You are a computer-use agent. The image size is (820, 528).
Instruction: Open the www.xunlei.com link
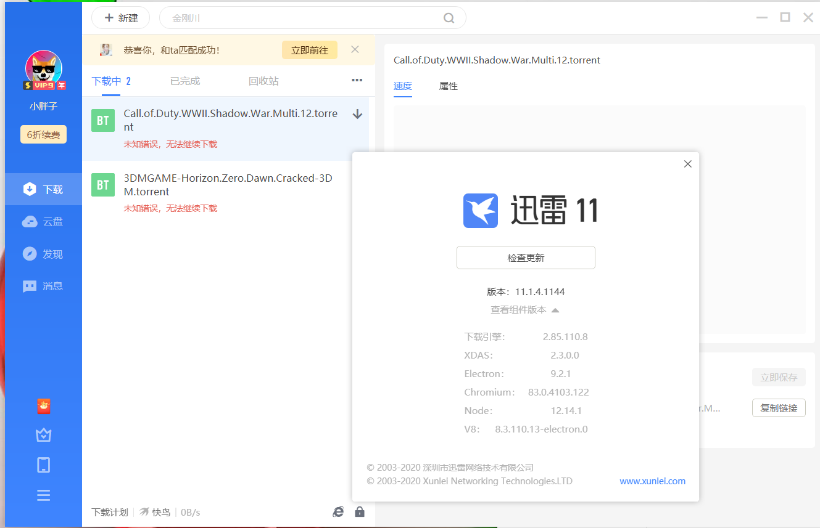click(x=652, y=481)
